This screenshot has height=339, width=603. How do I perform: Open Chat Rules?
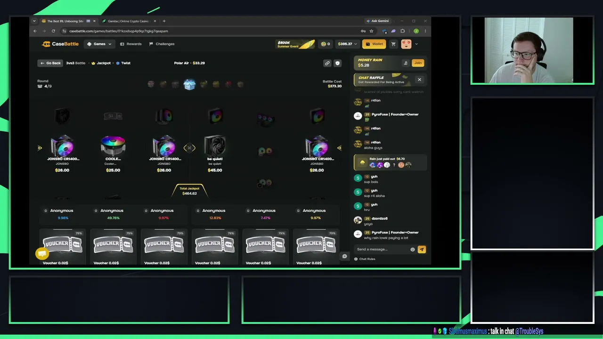click(365, 259)
